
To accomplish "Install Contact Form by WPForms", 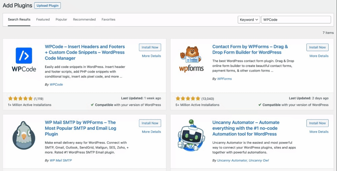I will tap(317, 47).
